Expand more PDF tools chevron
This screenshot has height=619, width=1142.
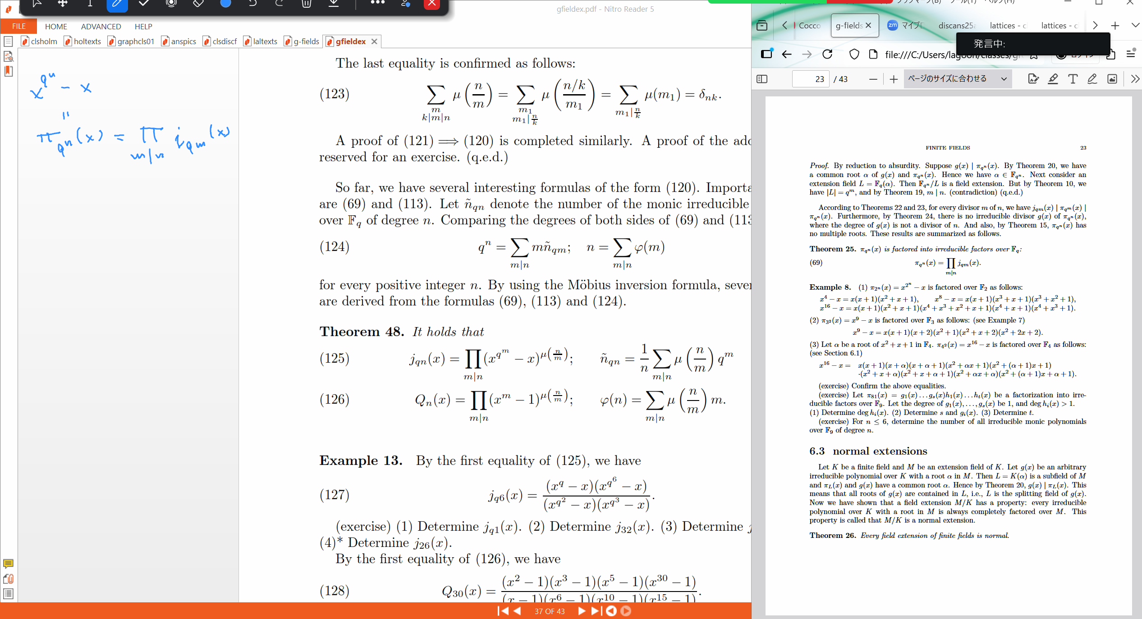pos(1135,79)
